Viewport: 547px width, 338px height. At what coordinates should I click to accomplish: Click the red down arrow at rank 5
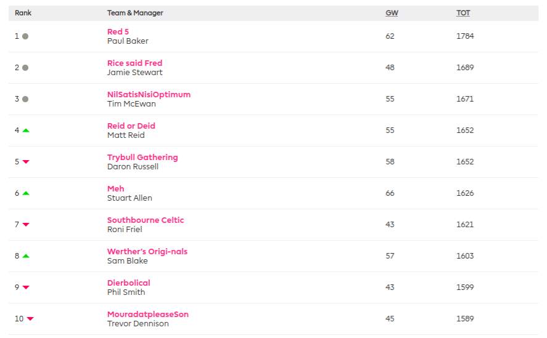pyautogui.click(x=26, y=162)
